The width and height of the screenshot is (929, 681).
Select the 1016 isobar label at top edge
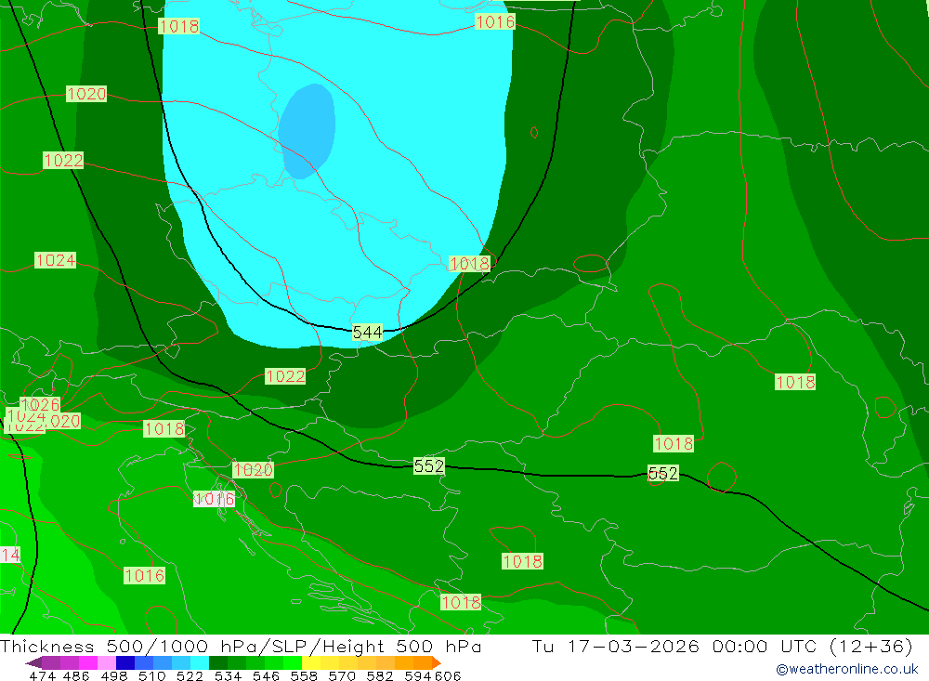click(x=495, y=22)
